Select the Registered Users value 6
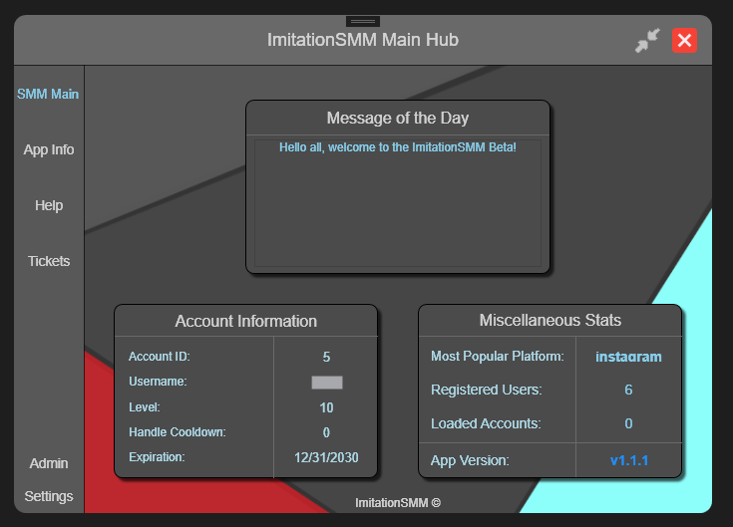This screenshot has width=733, height=527. click(628, 390)
